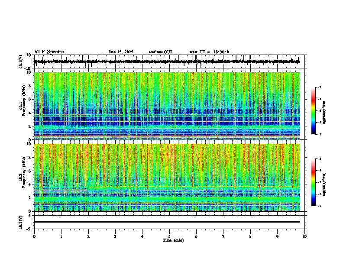Click the '4' kHz tick on ch.2 spectrogram
Image resolution: width=343 pixels, height=265 pixels.
pos(30,184)
